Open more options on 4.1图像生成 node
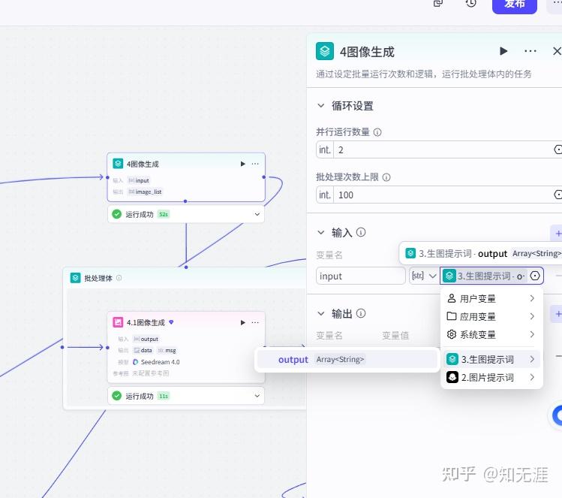This screenshot has width=562, height=498. [255, 322]
